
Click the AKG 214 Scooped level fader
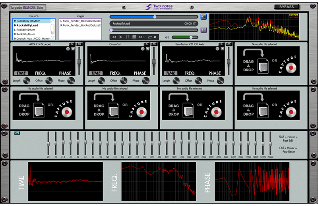79,61
